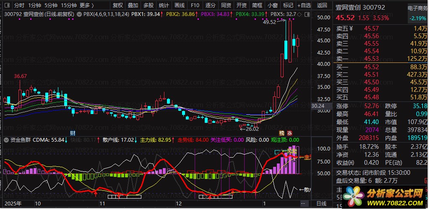Screen dimensions: 430x210
Task: Click the 26.02 low price label
Action: [252, 129]
